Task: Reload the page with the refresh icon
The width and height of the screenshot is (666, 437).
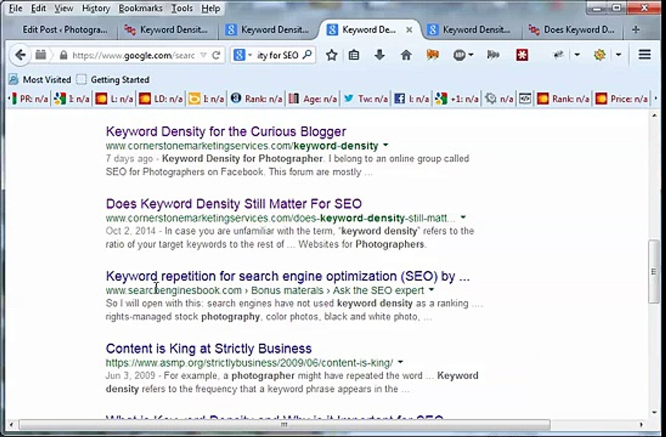Action: 216,55
